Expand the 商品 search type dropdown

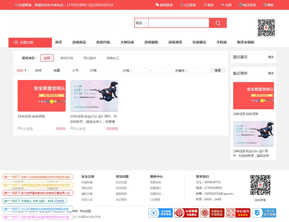[141, 23]
